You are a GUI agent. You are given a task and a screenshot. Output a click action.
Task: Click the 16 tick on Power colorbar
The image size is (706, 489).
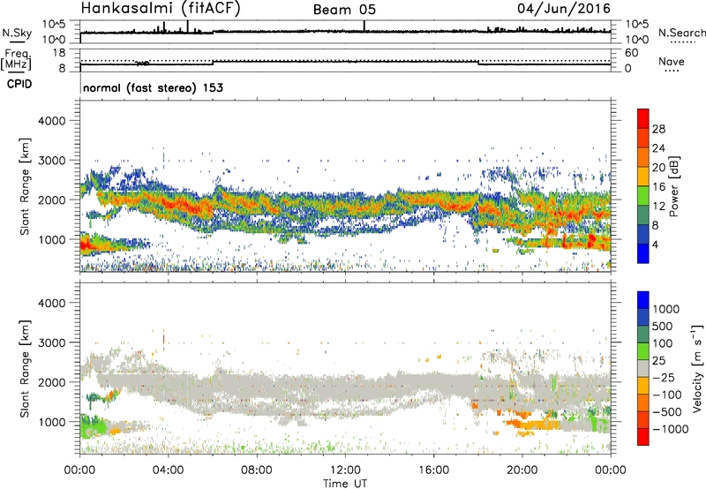[x=658, y=187]
